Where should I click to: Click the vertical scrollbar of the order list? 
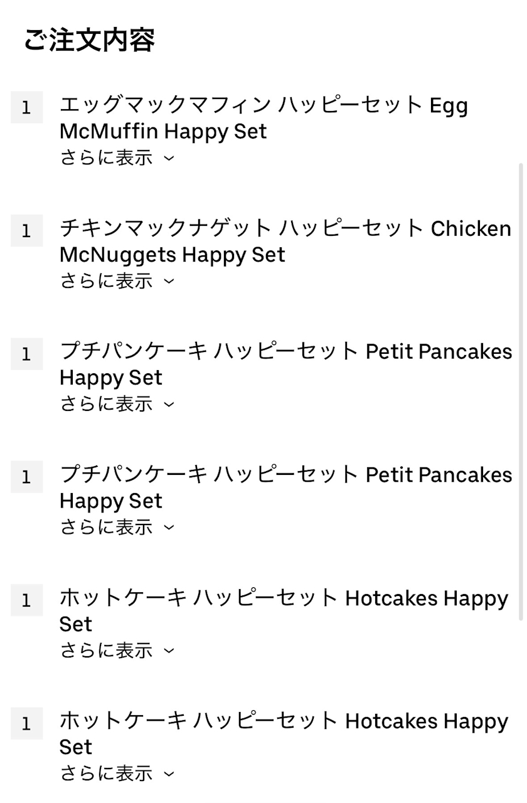pos(520,389)
